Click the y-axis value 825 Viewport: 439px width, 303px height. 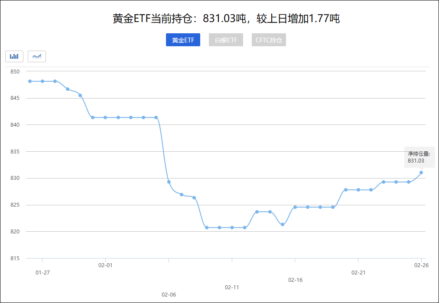[x=15, y=205]
